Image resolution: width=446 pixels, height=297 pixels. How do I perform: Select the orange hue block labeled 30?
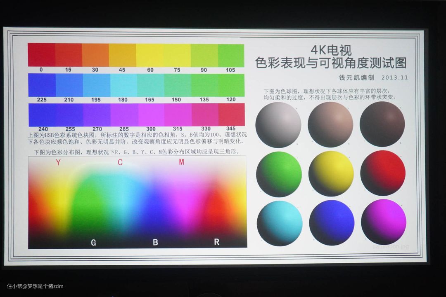pos(95,55)
